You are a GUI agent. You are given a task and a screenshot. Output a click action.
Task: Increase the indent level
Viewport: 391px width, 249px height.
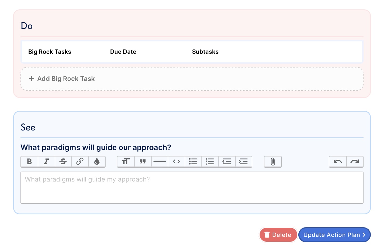243,162
